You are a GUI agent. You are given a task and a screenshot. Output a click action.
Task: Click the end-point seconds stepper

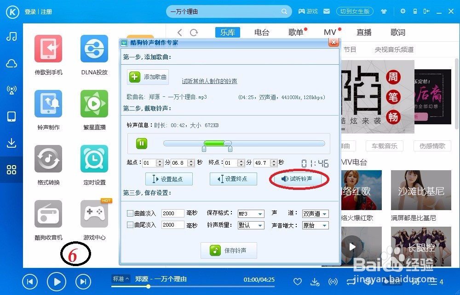click(x=274, y=163)
